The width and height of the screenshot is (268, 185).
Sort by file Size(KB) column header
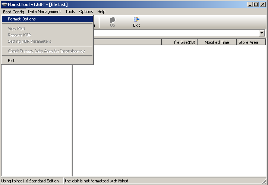[179, 42]
